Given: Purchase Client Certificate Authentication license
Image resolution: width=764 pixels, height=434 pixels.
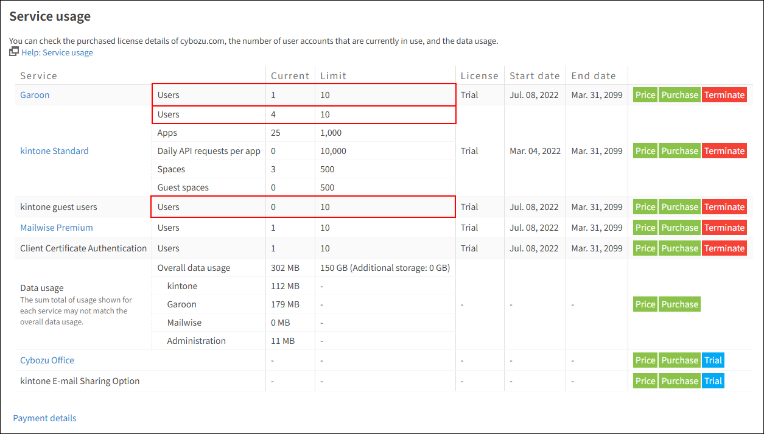Looking at the screenshot, I should 679,248.
